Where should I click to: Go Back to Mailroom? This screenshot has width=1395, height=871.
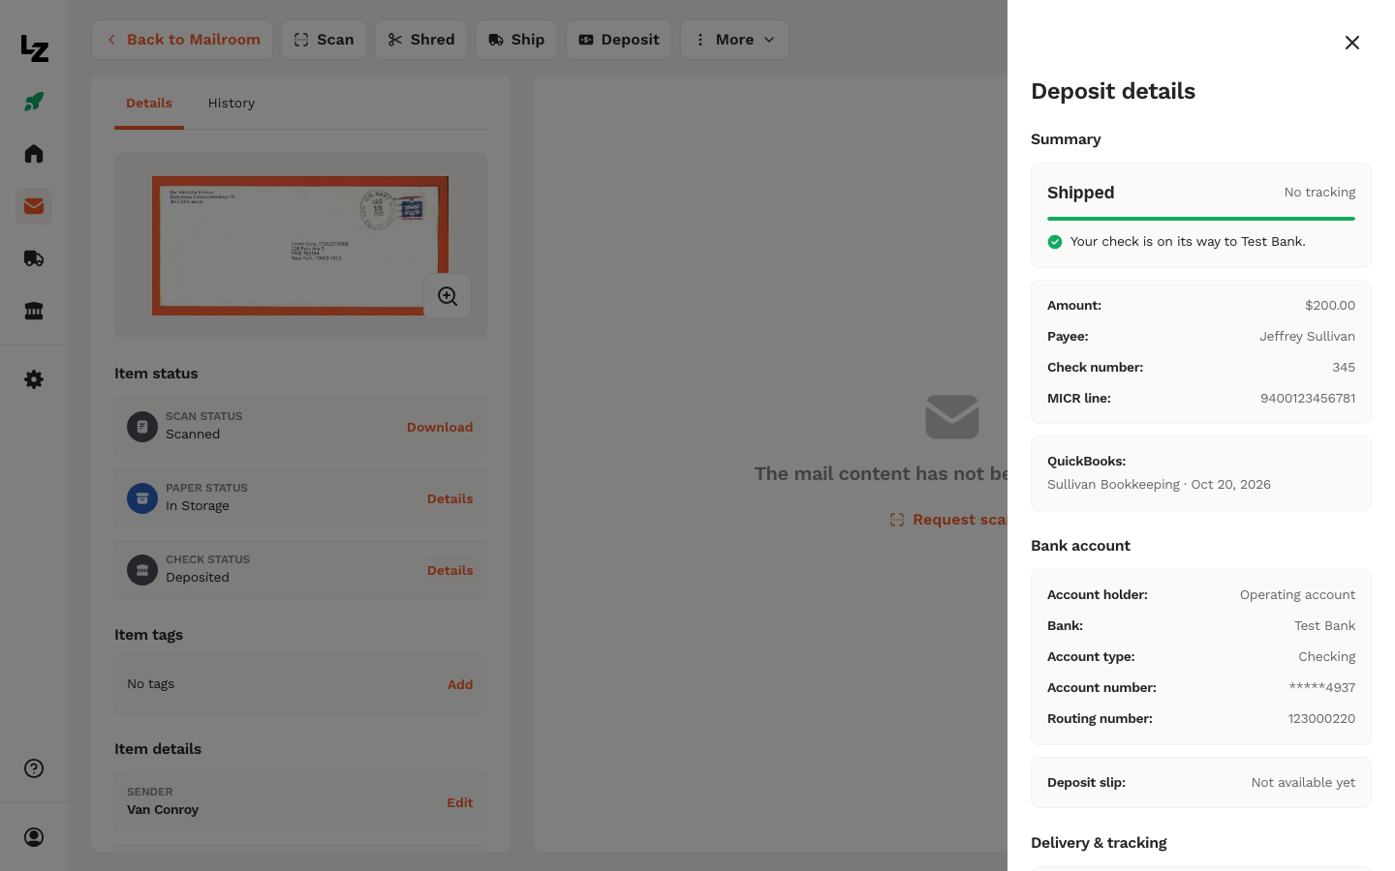pos(182,40)
